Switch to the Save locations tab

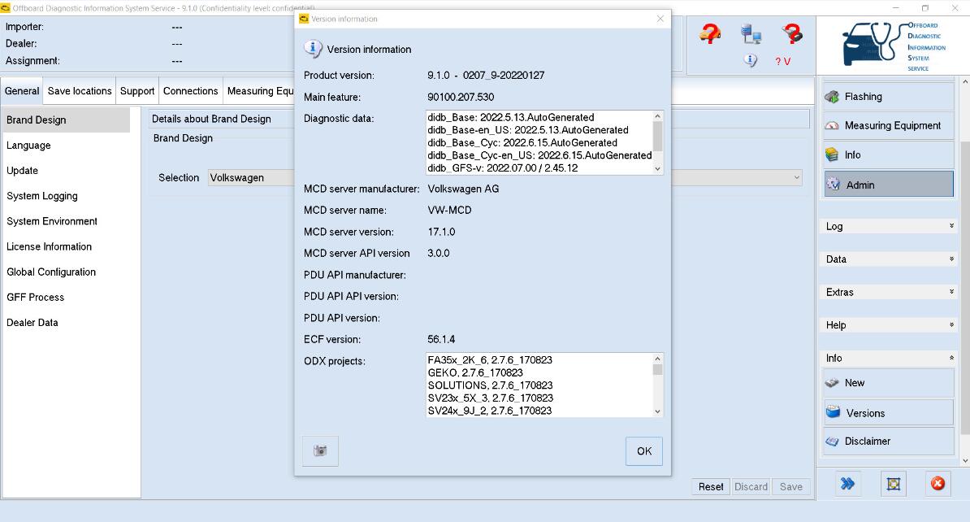click(80, 91)
